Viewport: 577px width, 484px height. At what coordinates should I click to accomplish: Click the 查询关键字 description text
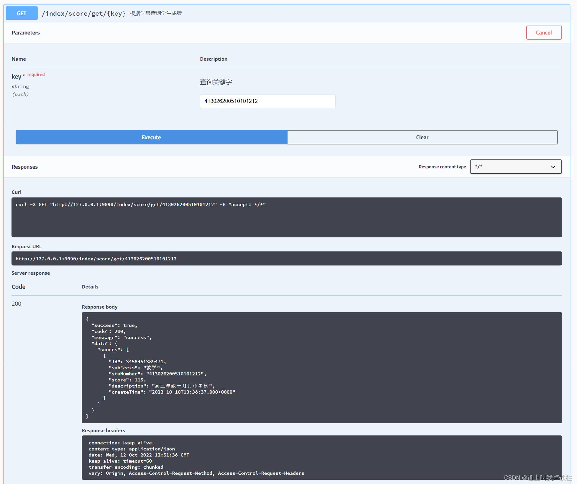click(x=216, y=82)
